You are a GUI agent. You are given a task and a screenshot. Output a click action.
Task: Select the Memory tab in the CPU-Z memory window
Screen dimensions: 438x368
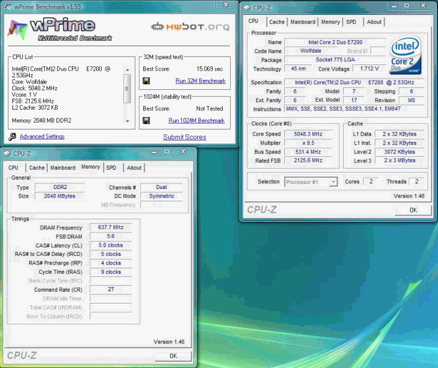click(91, 167)
